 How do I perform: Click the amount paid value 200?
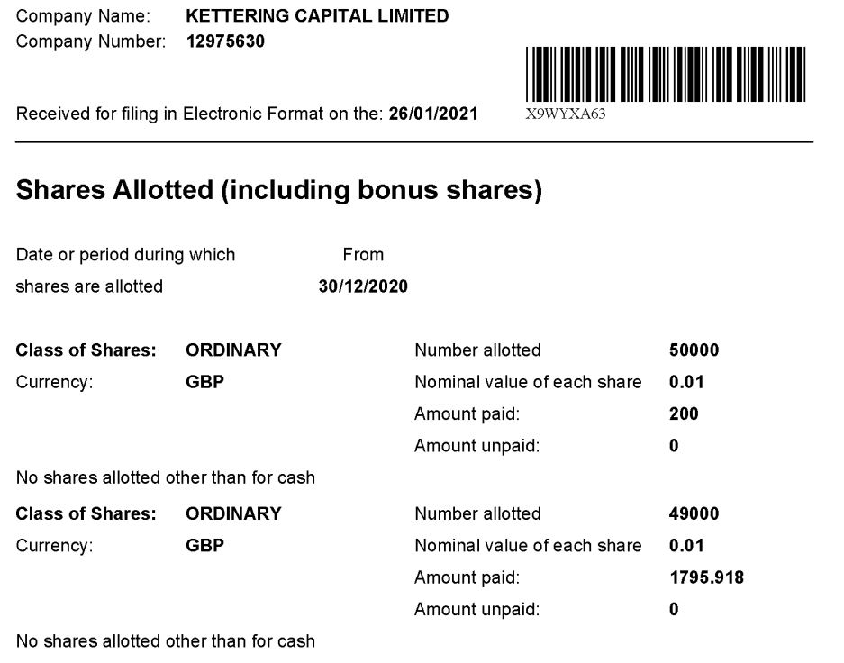click(685, 414)
